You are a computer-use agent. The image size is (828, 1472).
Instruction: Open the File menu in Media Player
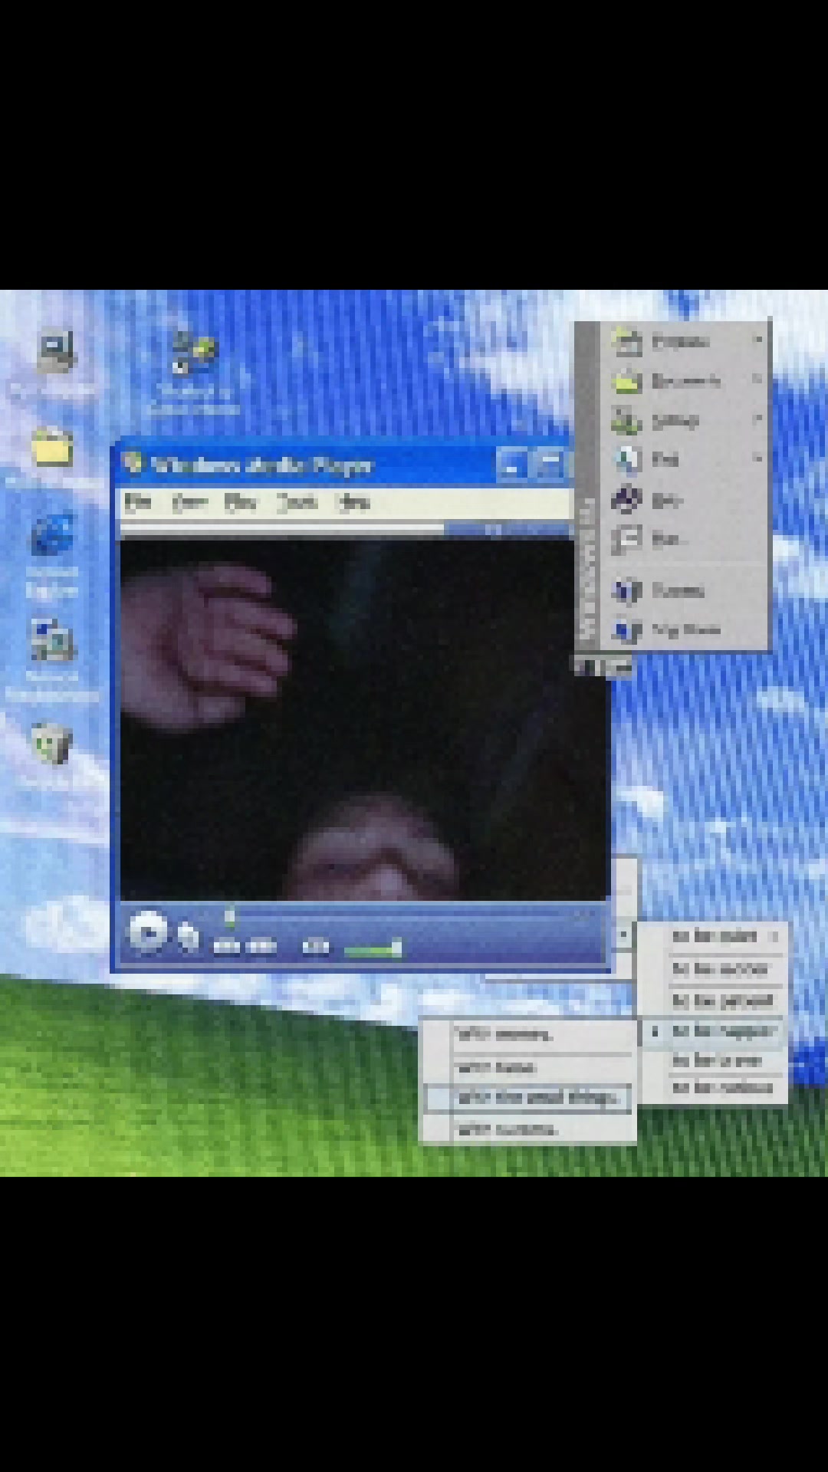pyautogui.click(x=138, y=502)
